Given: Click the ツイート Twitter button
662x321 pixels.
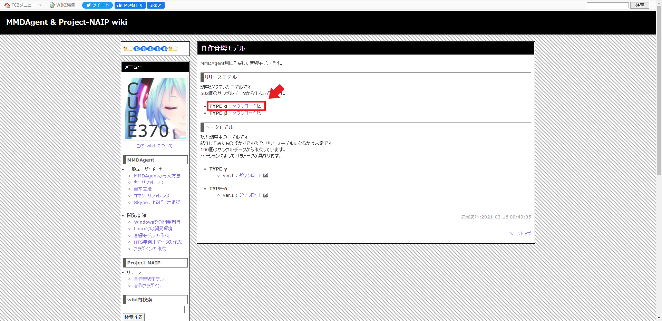Looking at the screenshot, I should click(97, 5).
